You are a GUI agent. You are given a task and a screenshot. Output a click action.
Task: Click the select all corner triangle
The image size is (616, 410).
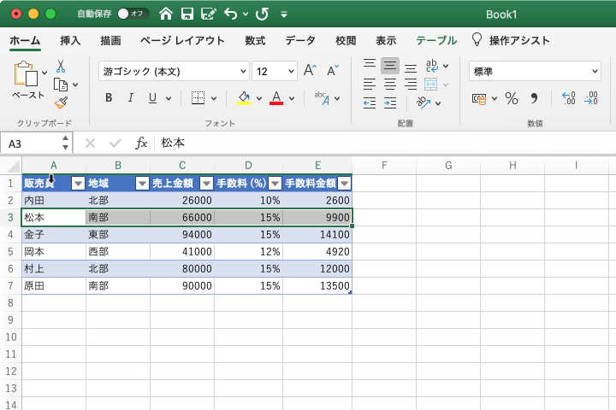(x=14, y=166)
